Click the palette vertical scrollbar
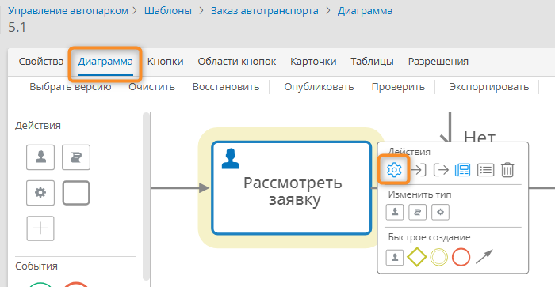Screen dimensions: 555x287 click(146, 196)
